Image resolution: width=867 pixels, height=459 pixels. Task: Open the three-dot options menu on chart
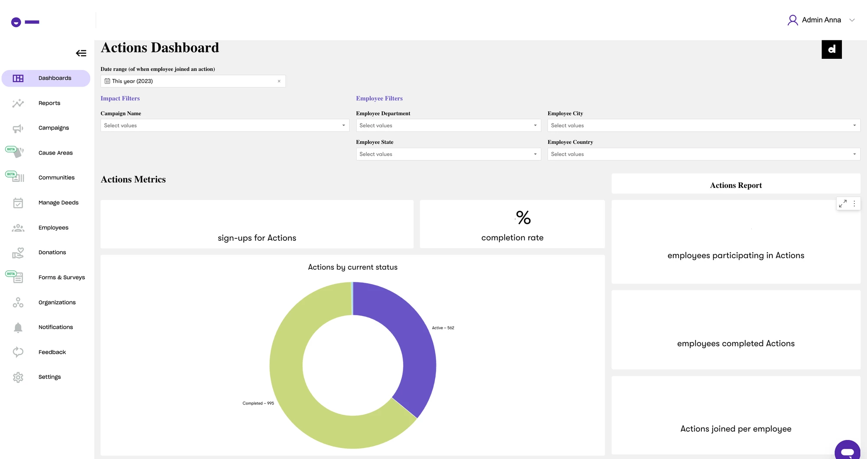[854, 204]
